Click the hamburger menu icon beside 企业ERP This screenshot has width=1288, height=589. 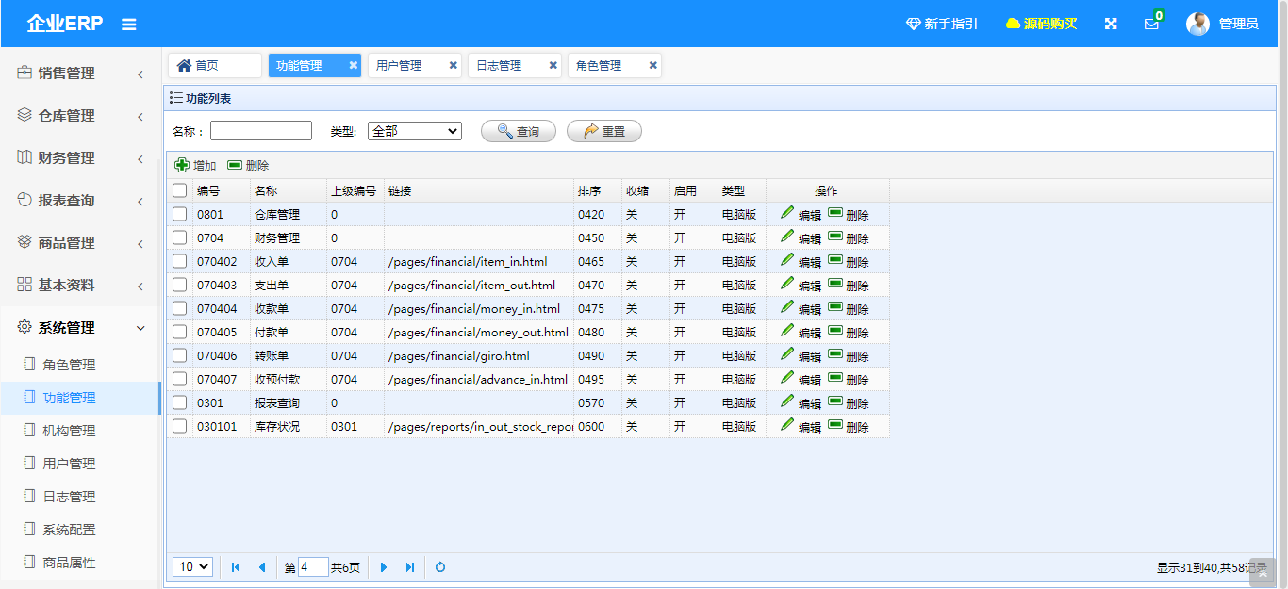[129, 25]
